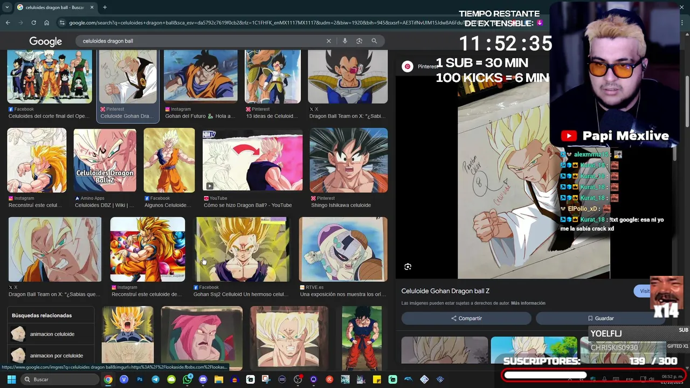Open the Celuloide Gohan Dra... Pinterest result

(128, 85)
